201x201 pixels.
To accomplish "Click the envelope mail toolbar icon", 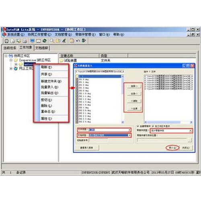I will (38, 41).
